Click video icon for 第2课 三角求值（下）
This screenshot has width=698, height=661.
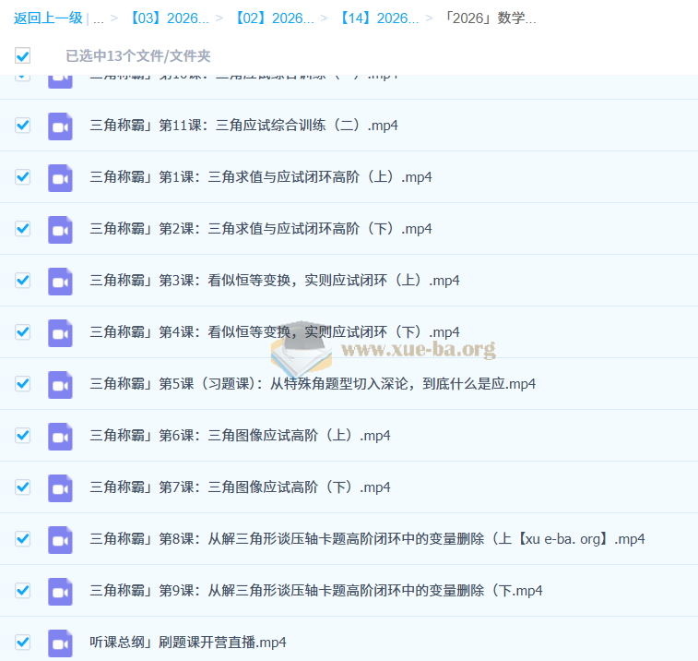(60, 229)
